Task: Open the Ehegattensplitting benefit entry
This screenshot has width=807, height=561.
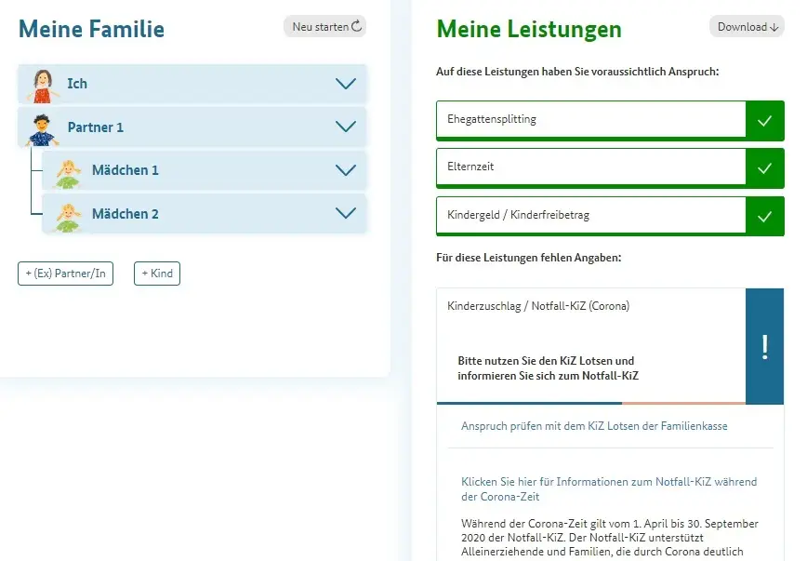Action: tap(590, 120)
